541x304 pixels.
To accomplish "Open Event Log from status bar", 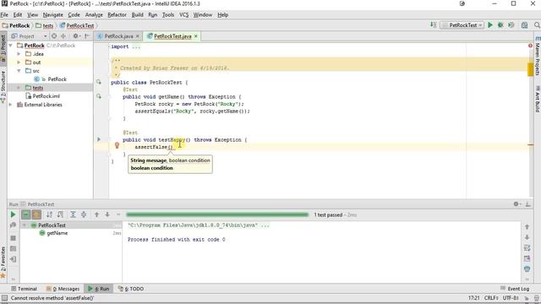I will point(515,289).
